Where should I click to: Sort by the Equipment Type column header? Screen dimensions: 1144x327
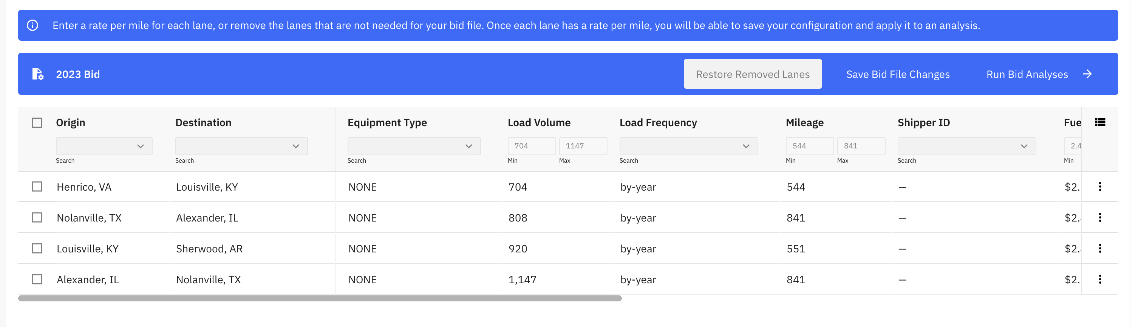387,123
